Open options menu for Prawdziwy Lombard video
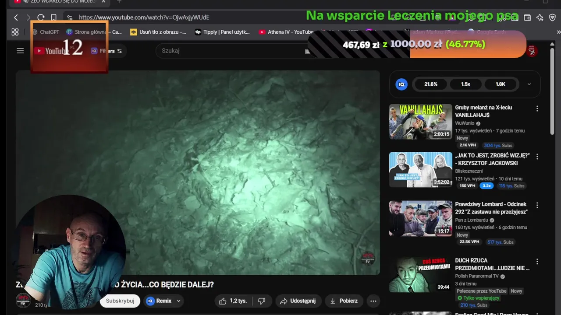The width and height of the screenshot is (561, 315). (537, 205)
